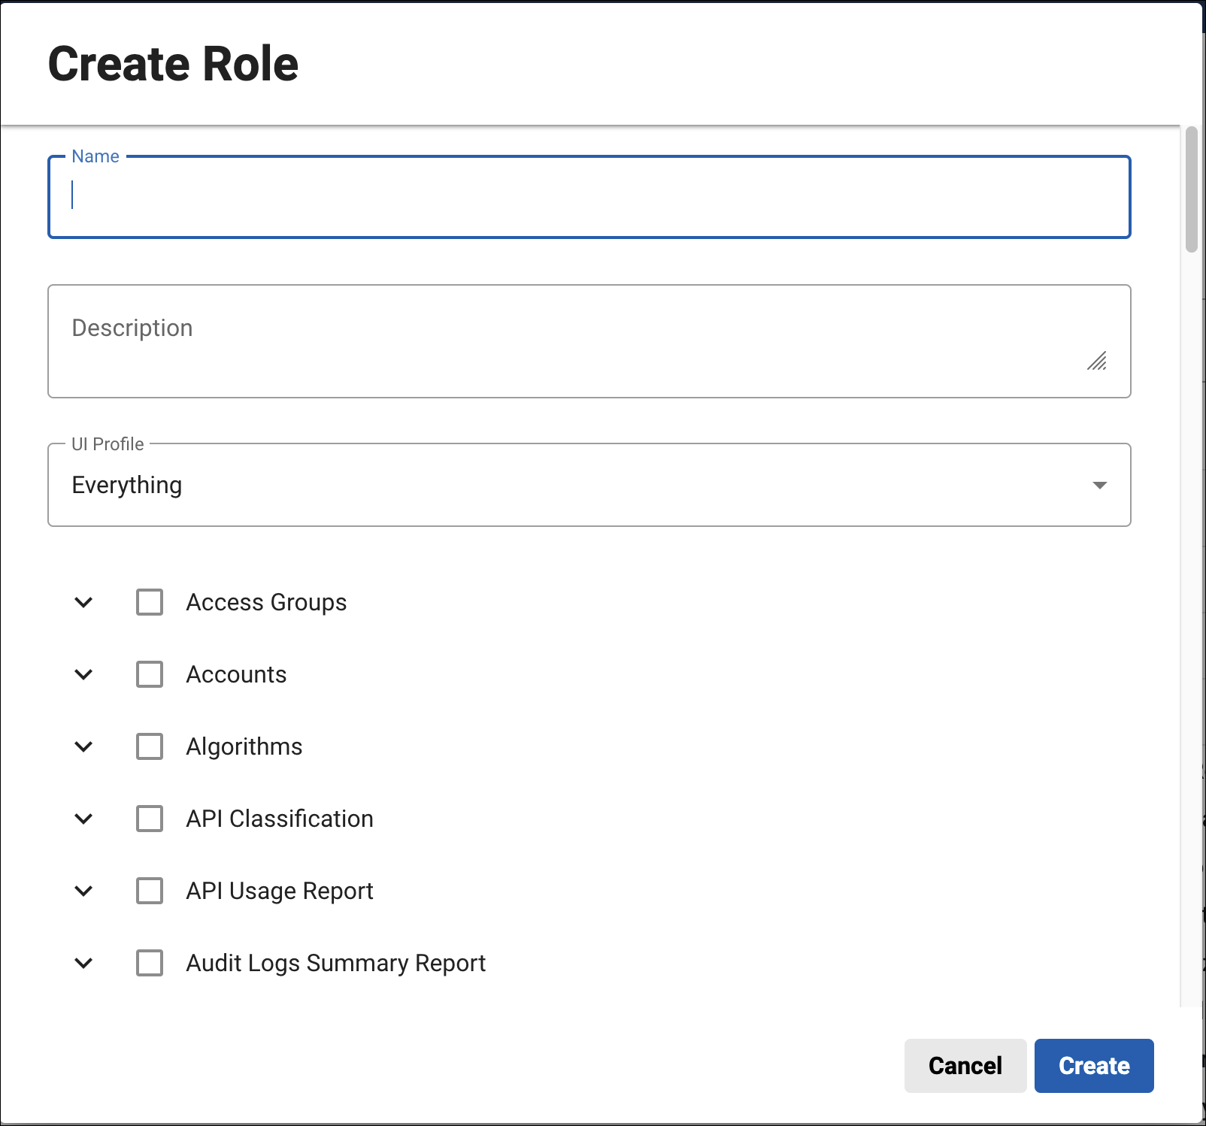Expand the API Usage Report chevron
Screen dimensions: 1206x1126
(x=83, y=891)
